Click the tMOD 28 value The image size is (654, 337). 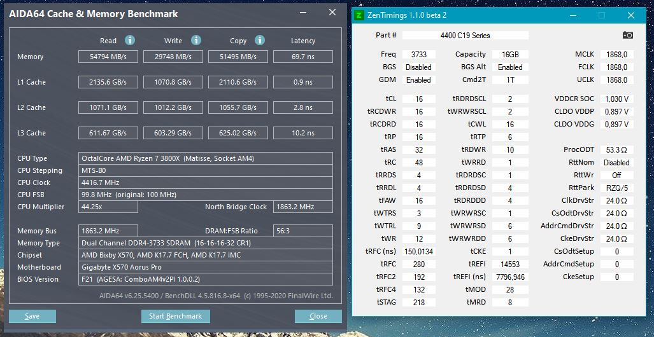click(x=510, y=289)
